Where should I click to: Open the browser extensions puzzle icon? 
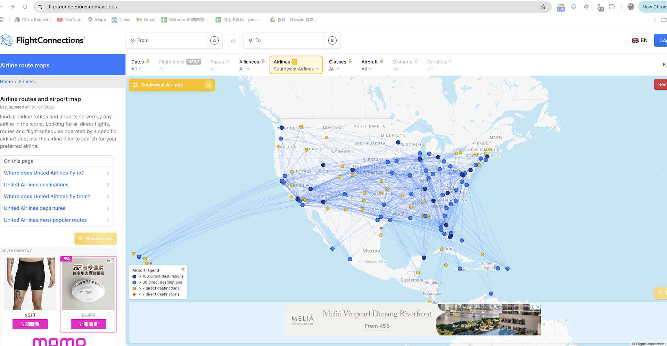(612, 7)
